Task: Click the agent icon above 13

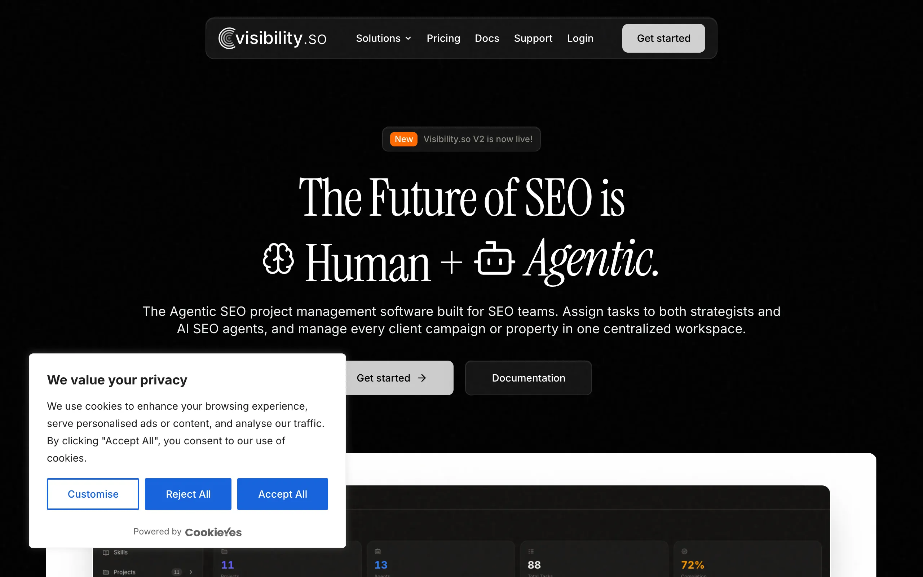Action: coord(377,551)
